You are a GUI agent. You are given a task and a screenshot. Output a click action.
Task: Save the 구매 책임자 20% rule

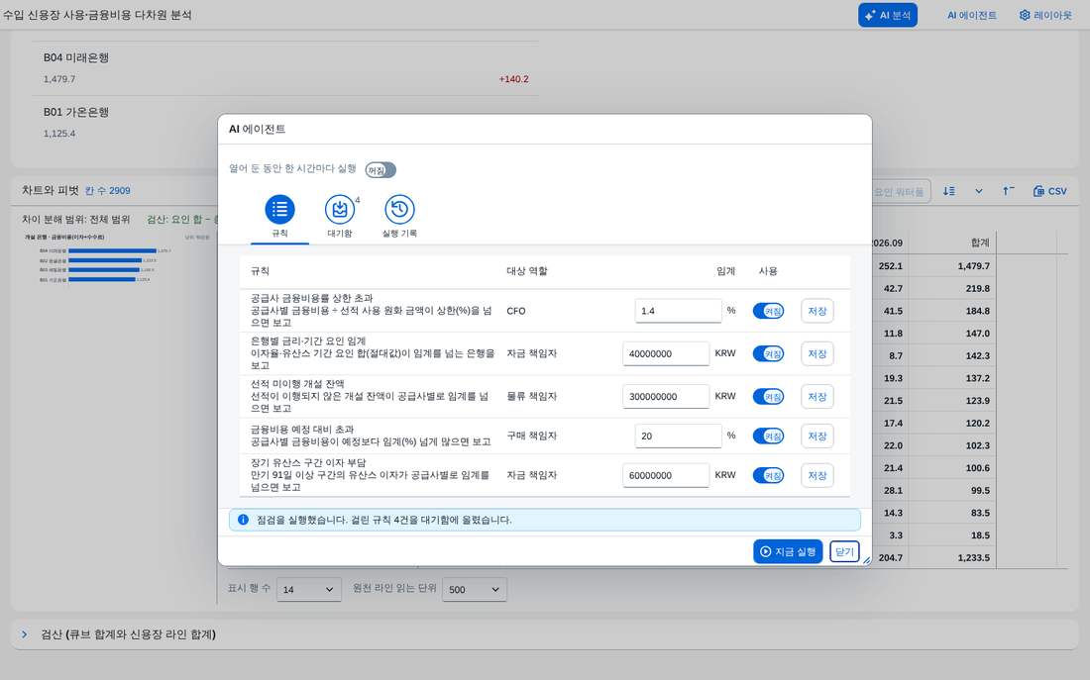click(817, 437)
